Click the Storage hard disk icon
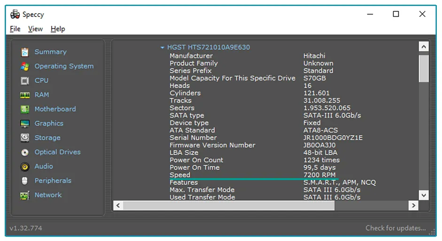The image size is (442, 241). pyautogui.click(x=25, y=138)
